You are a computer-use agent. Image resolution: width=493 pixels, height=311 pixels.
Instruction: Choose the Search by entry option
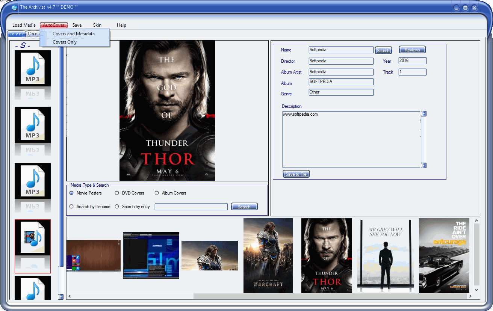[117, 207]
